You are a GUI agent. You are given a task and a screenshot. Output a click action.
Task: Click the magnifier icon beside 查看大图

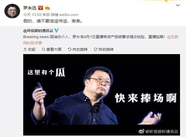[x=44, y=49]
